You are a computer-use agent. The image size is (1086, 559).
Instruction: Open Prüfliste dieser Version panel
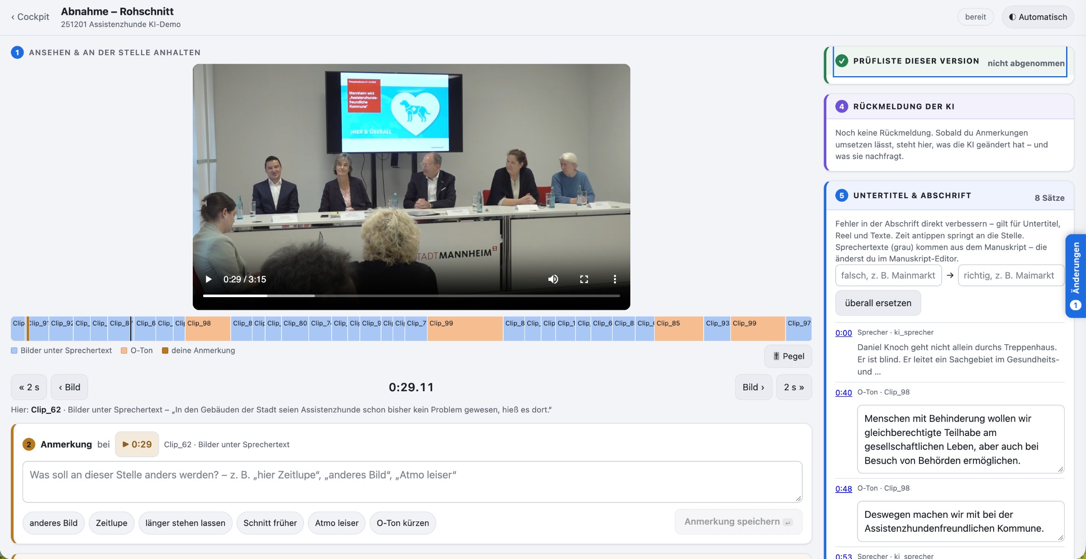pos(950,62)
